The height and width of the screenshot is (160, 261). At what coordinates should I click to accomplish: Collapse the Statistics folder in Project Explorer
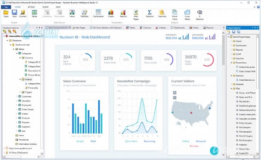click(x=231, y=76)
